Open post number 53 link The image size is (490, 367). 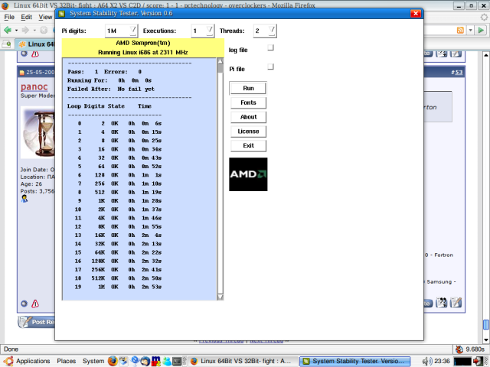459,73
